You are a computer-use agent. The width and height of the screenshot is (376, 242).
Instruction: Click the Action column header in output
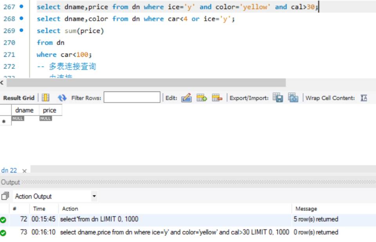pyautogui.click(x=70, y=209)
